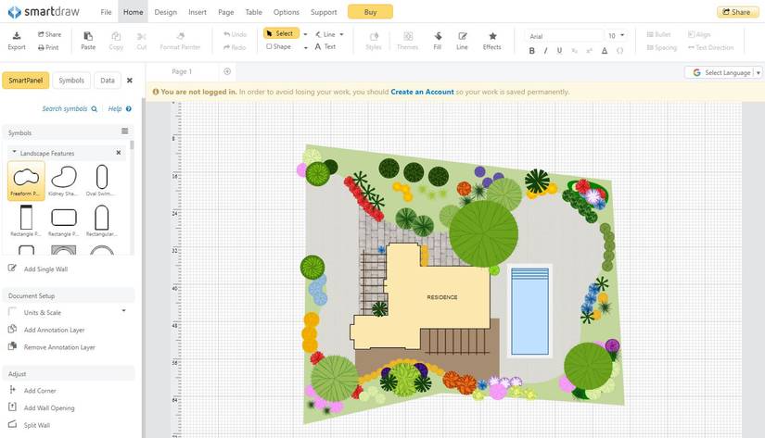Follow the Create an Account link
Image resolution: width=765 pixels, height=438 pixels.
(422, 92)
